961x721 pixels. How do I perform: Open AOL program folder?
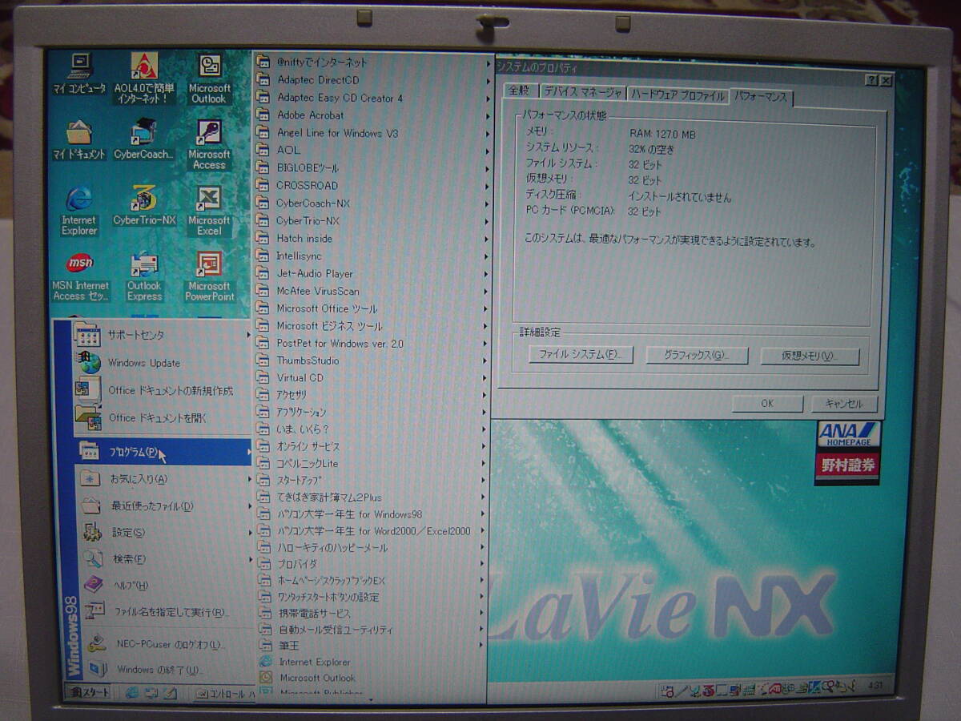click(x=372, y=150)
